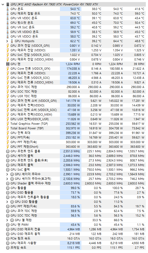Click gauge icon beside GPU 팬 PWM
The image size is (148, 253).
click(8, 225)
